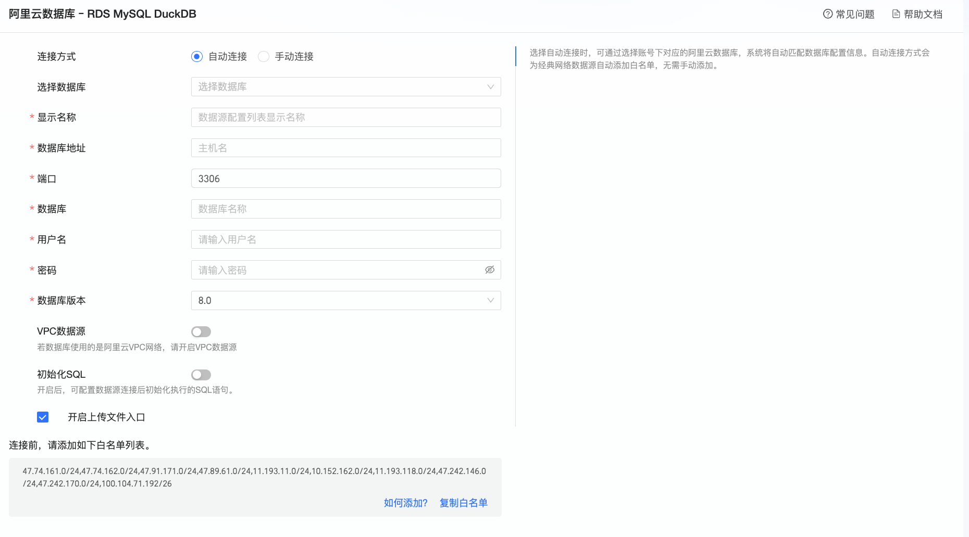Click the 数据库地址 host name field
This screenshot has height=537, width=969.
tap(346, 148)
